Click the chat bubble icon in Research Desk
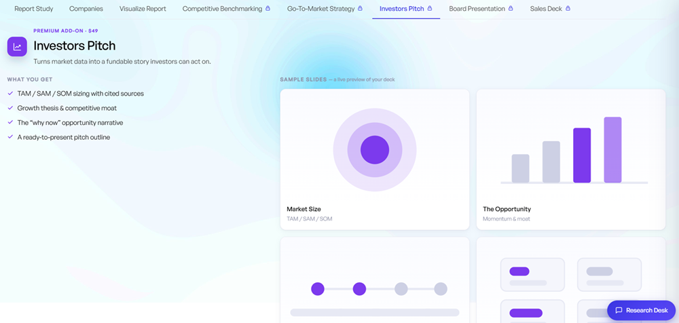The image size is (679, 323). point(619,310)
